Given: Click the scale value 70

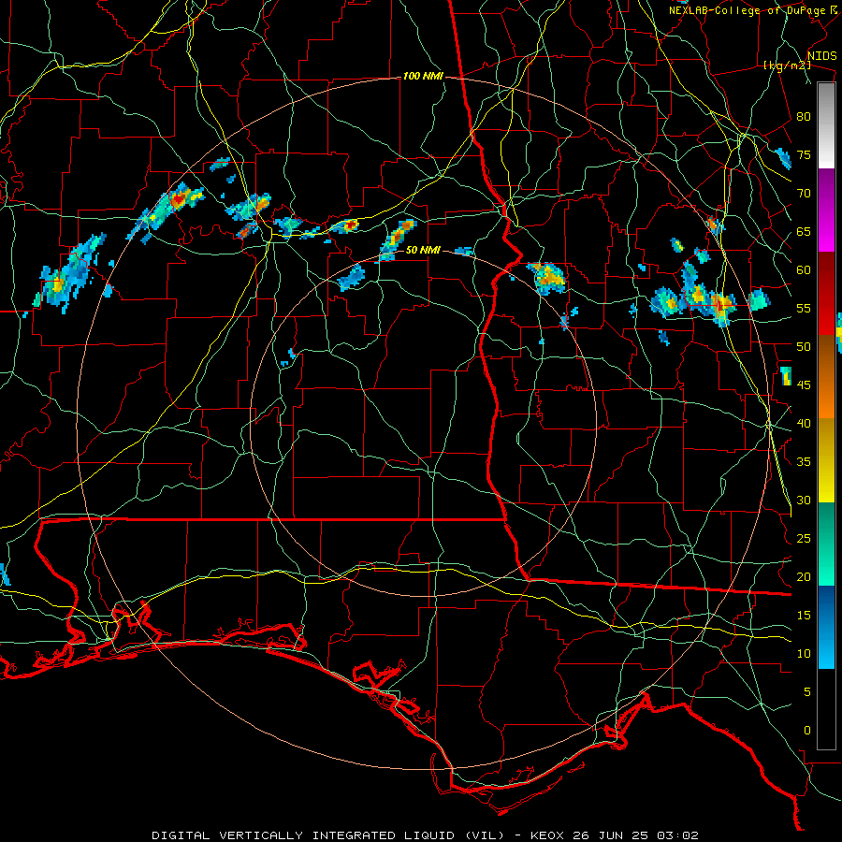Looking at the screenshot, I should point(804,194).
